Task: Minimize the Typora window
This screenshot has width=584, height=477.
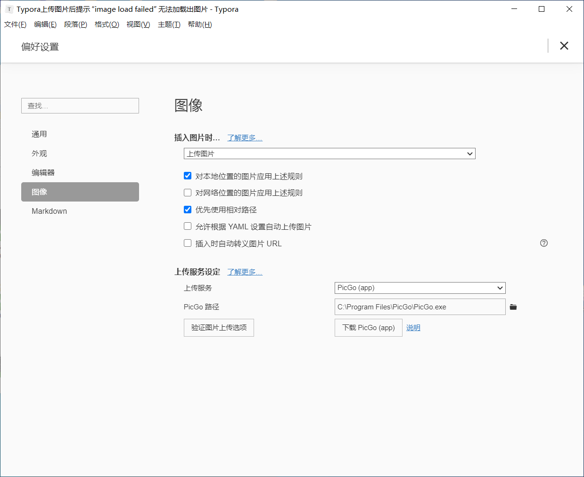Action: pos(514,9)
